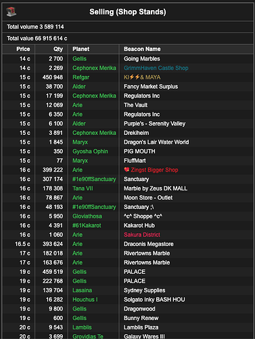The height and width of the screenshot is (339, 255).
Task: Click "Total value 66 915 614 c" text
Action: click(x=37, y=39)
